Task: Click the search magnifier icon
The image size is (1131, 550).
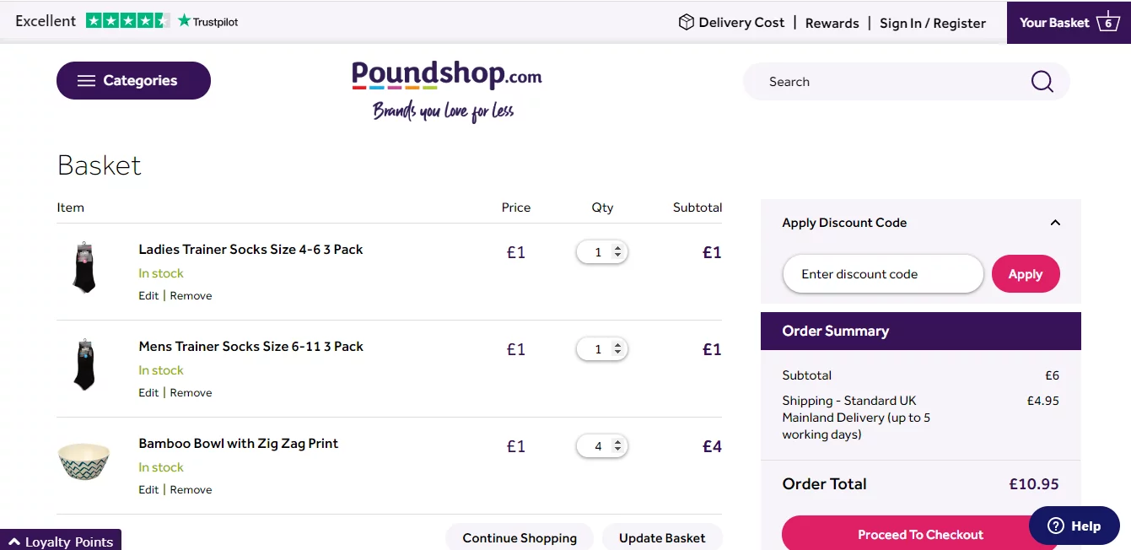Action: (x=1042, y=82)
